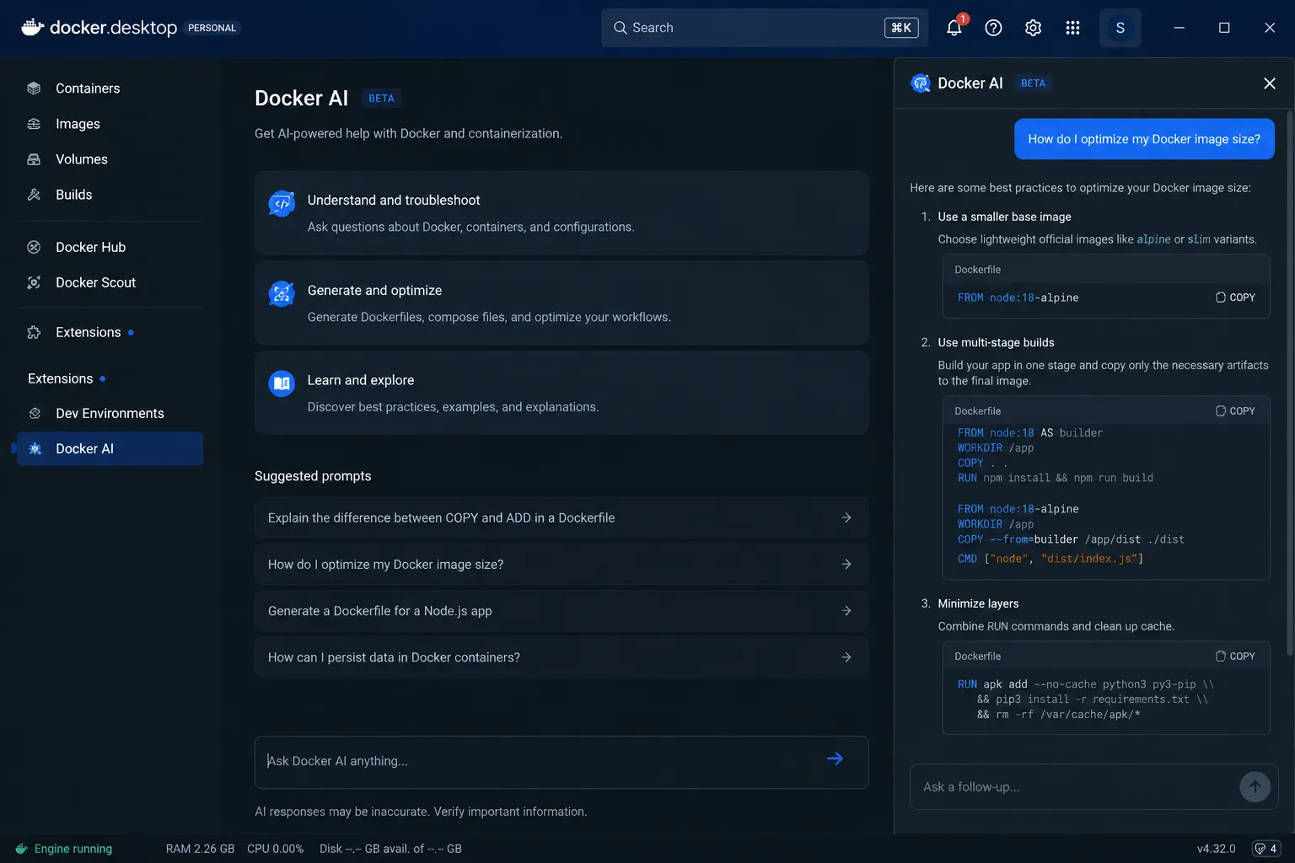Click the Understand and troubleshoot code icon
Screen dimensions: 1295x863
click(282, 203)
